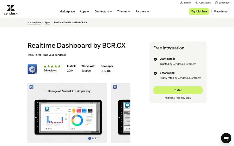Click the 'Free integration' heading
This screenshot has width=234, height=146.
(169, 48)
